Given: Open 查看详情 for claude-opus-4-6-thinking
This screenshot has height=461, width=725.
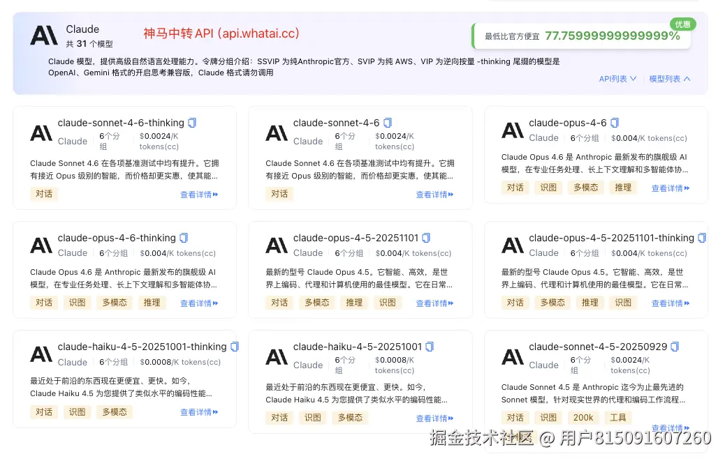Looking at the screenshot, I should [x=199, y=303].
